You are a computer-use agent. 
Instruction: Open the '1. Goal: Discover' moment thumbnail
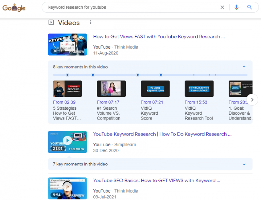(241, 89)
